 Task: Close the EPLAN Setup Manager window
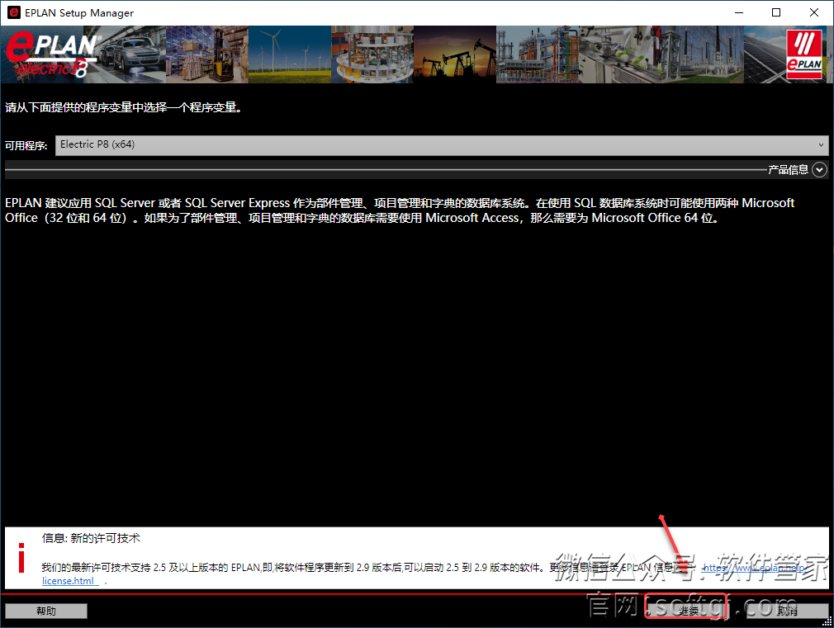click(x=814, y=12)
